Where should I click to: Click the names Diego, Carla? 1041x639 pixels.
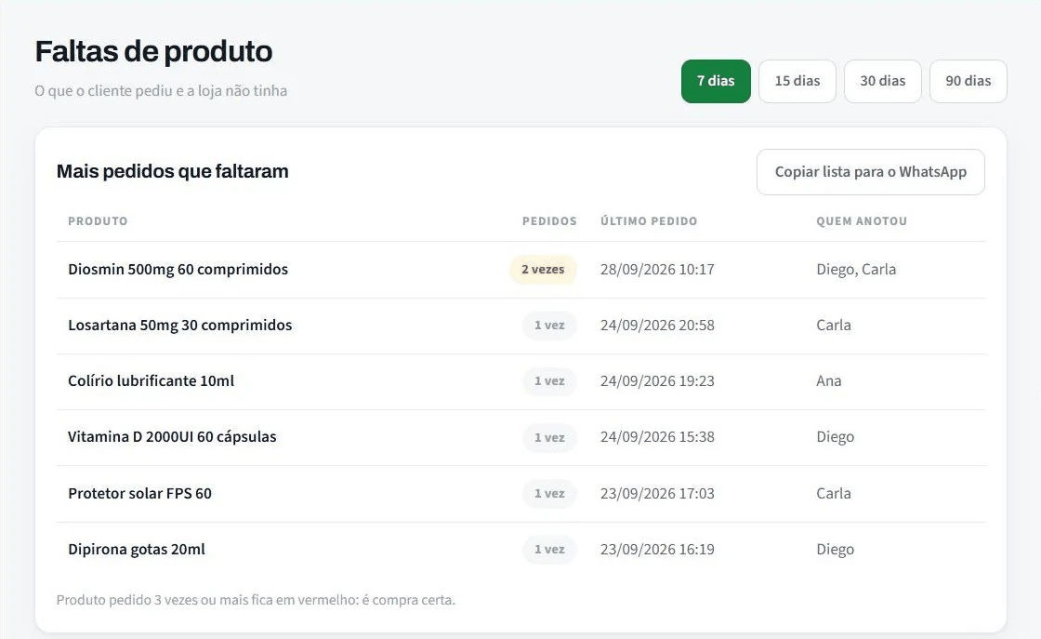856,270
